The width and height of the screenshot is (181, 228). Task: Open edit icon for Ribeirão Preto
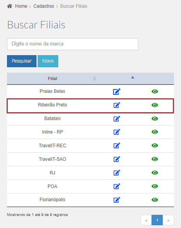(117, 105)
